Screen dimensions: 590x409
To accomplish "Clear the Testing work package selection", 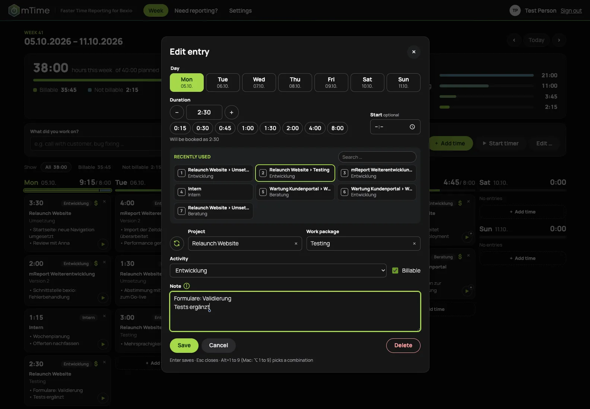I will coord(414,244).
